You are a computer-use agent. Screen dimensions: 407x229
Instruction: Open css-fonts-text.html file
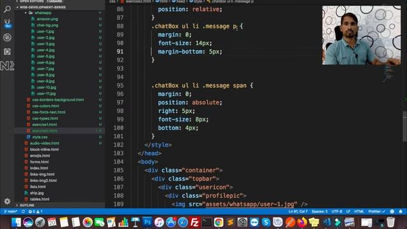point(49,112)
